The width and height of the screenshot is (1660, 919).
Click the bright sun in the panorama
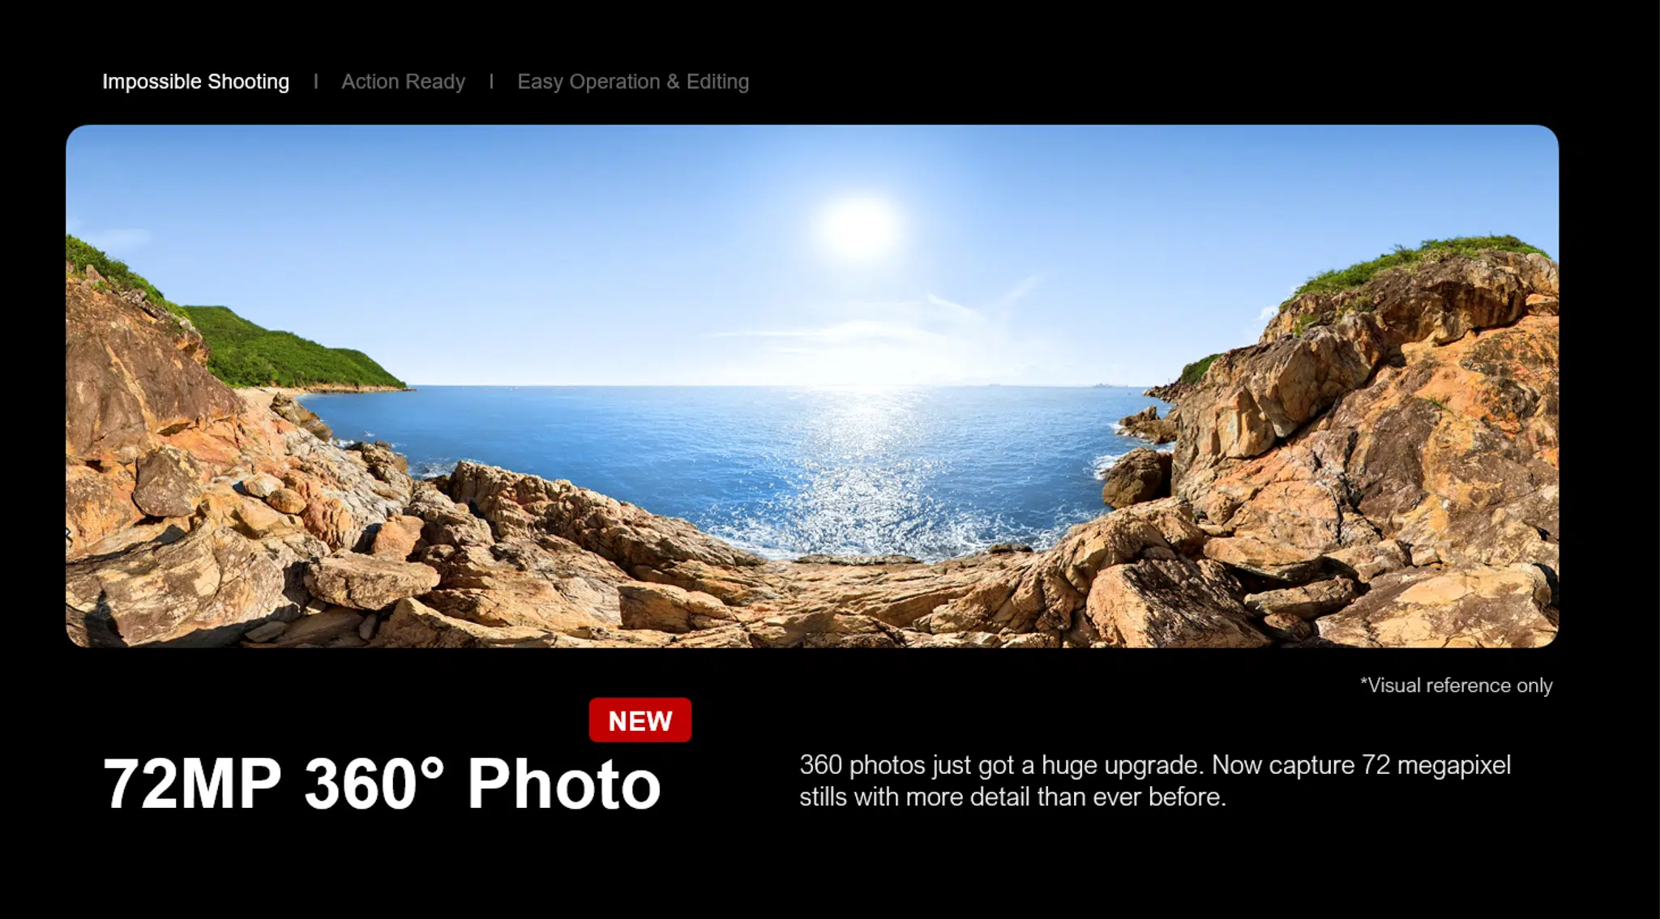[x=858, y=229]
